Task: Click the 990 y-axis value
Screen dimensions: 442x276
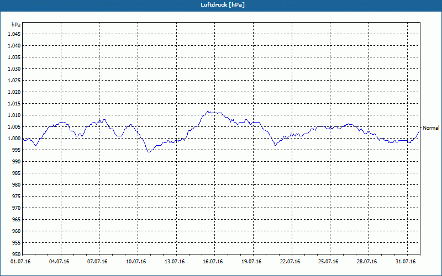Action: point(17,162)
